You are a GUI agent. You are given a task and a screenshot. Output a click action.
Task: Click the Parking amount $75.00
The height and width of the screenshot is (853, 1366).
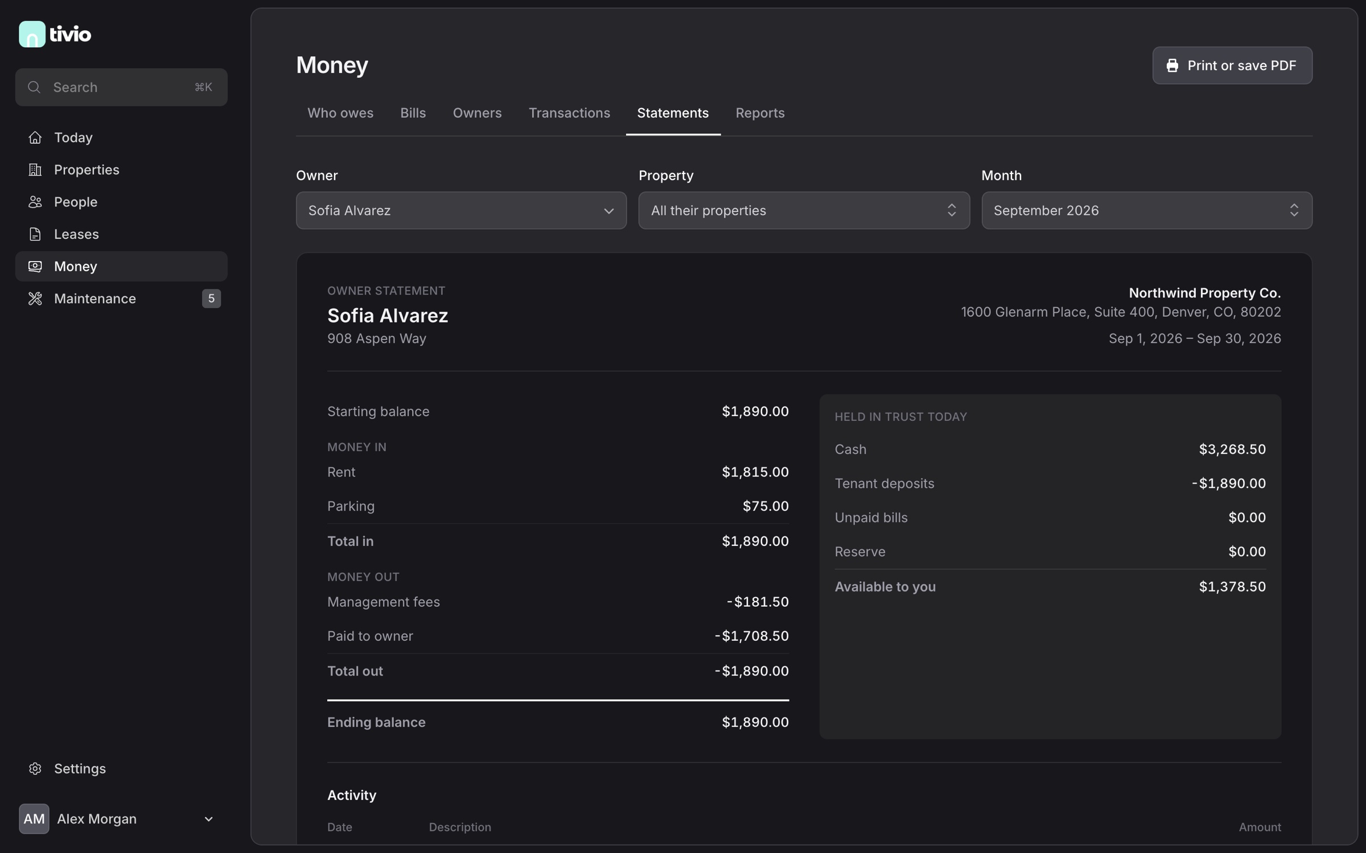tap(766, 506)
